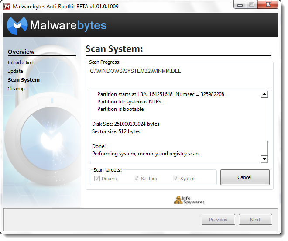288x241 pixels.
Task: Click the blue Malwarebytes logo emblem
Action: 17,26
